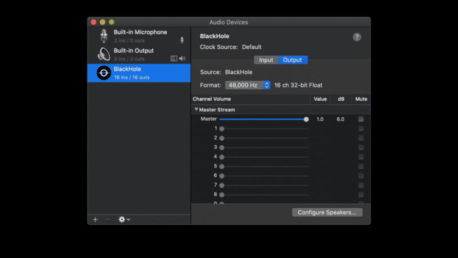Click the Configure Speakers button
Screen dimensions: 458x258
point(327,212)
